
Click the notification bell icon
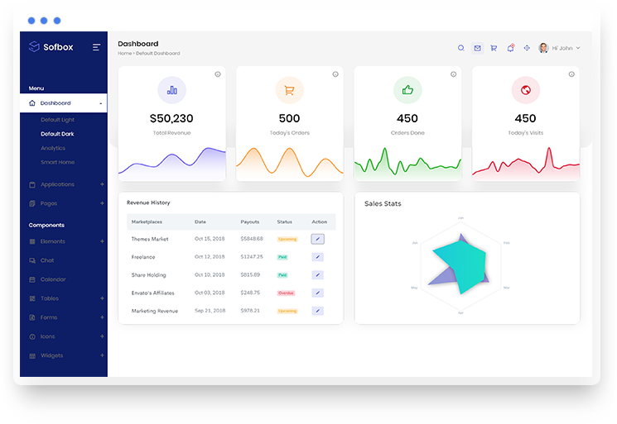click(510, 48)
